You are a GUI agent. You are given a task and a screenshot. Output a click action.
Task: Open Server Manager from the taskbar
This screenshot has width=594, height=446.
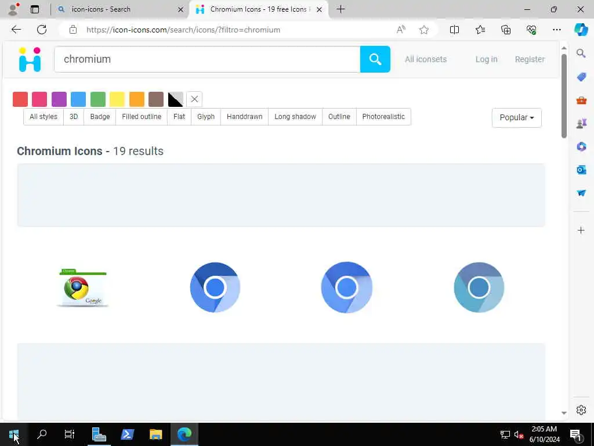click(x=99, y=434)
